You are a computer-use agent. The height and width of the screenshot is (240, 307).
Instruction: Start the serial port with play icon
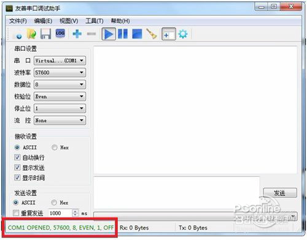click(109, 34)
